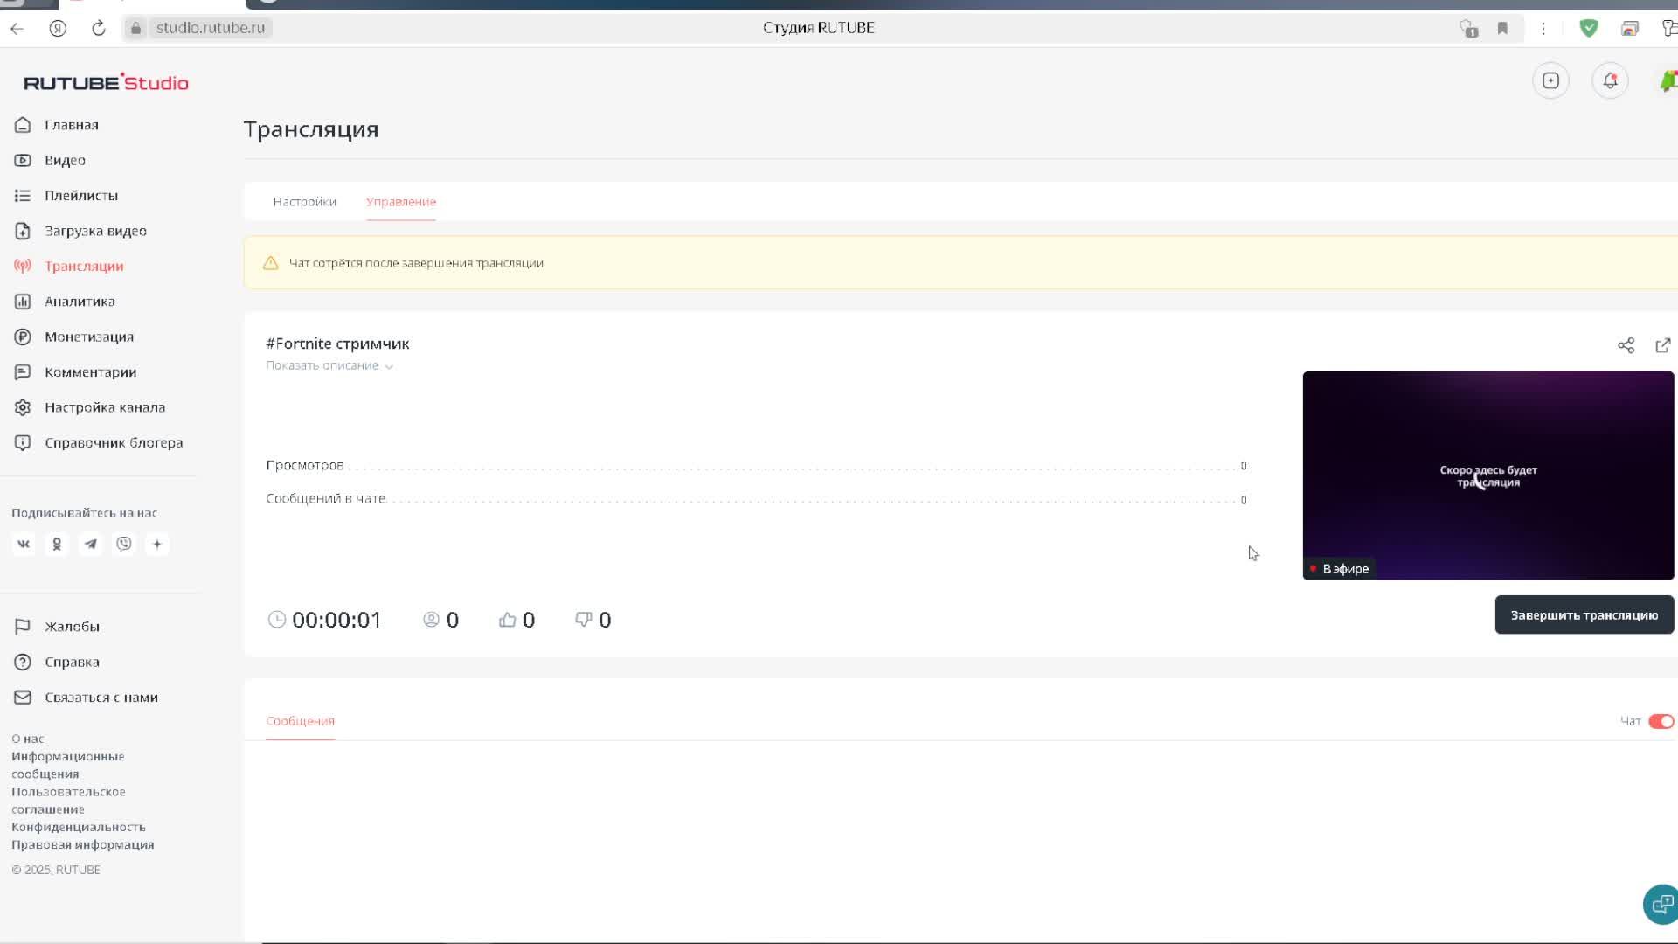This screenshot has width=1678, height=944.
Task: Go to Монетизация section
Action: (x=88, y=337)
